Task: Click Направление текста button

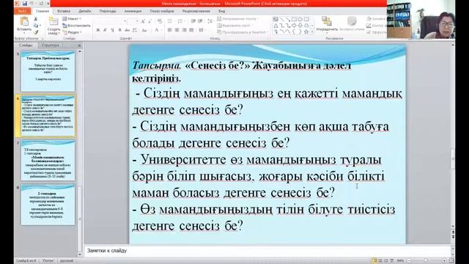Action: tap(237, 18)
